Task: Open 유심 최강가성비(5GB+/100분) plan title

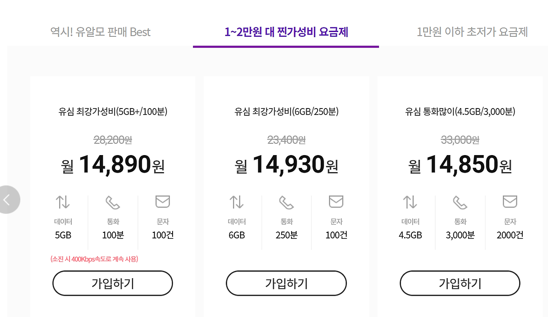Action: click(113, 112)
